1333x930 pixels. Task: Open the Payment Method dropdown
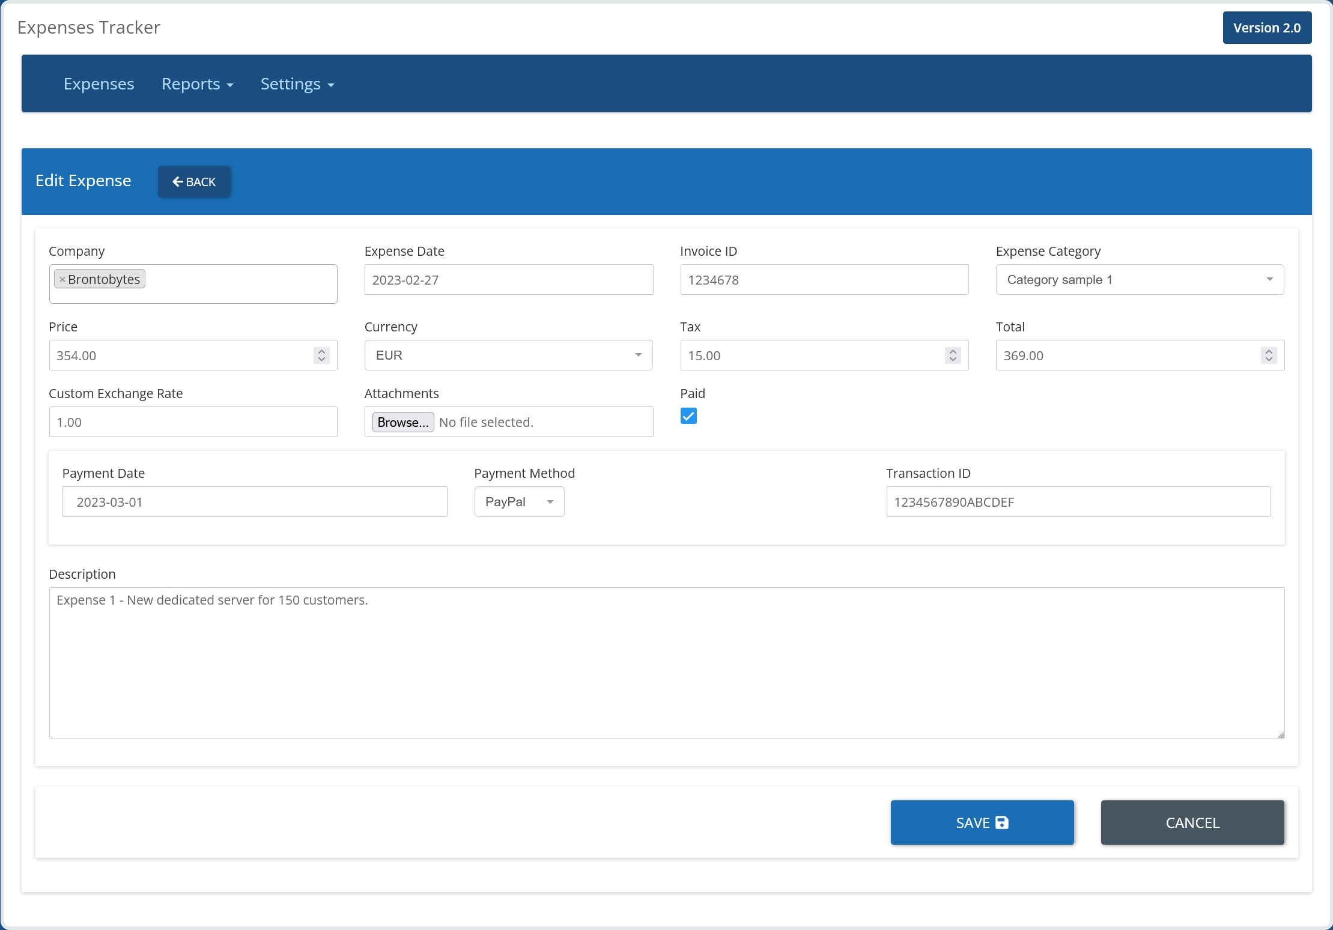[x=519, y=502]
